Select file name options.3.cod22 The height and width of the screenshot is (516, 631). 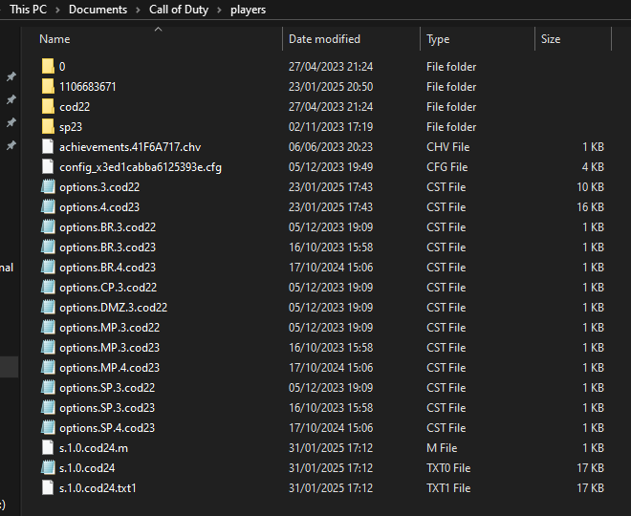point(99,187)
